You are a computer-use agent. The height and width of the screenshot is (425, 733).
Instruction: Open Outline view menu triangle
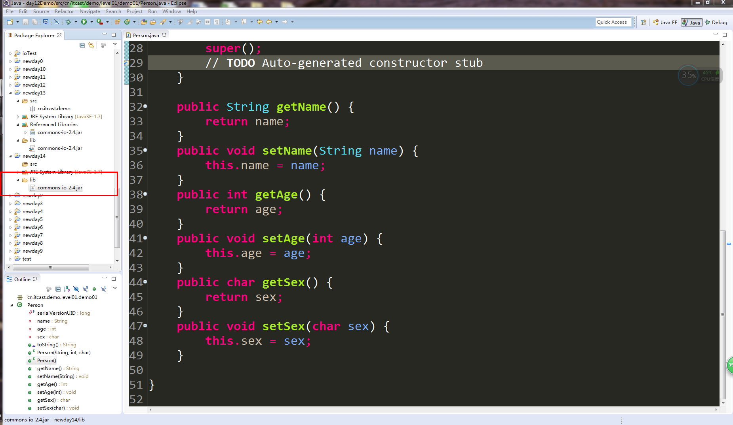pos(115,288)
